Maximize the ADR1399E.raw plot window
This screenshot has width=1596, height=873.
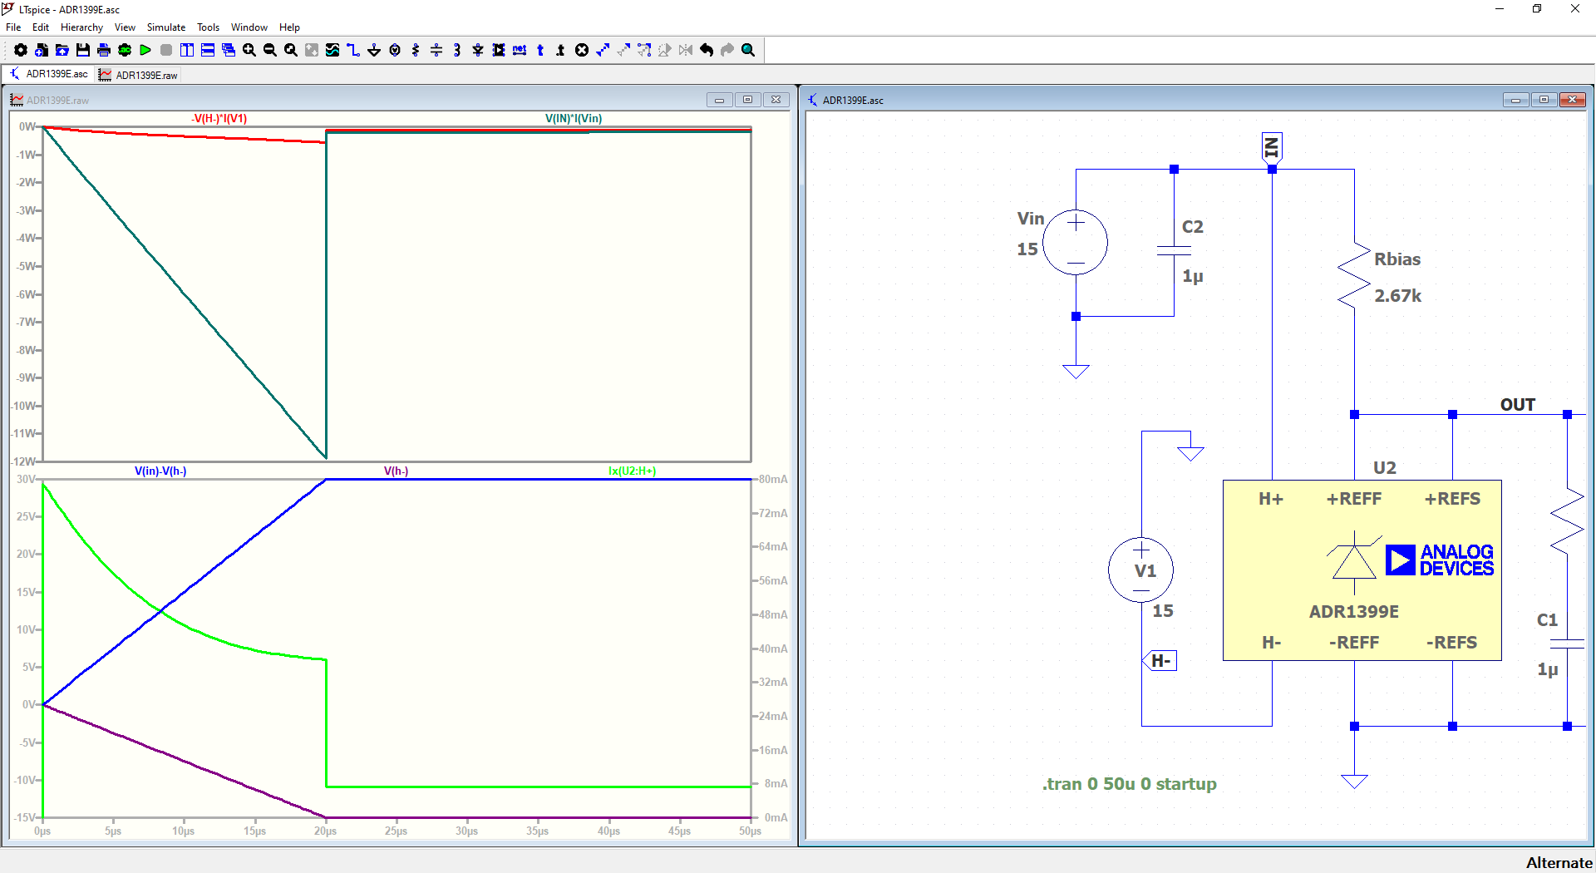click(x=747, y=100)
